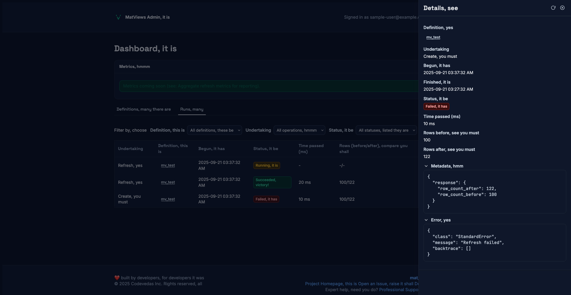Open the All definitions dropdown filter
Image resolution: width=571 pixels, height=295 pixels.
214,130
